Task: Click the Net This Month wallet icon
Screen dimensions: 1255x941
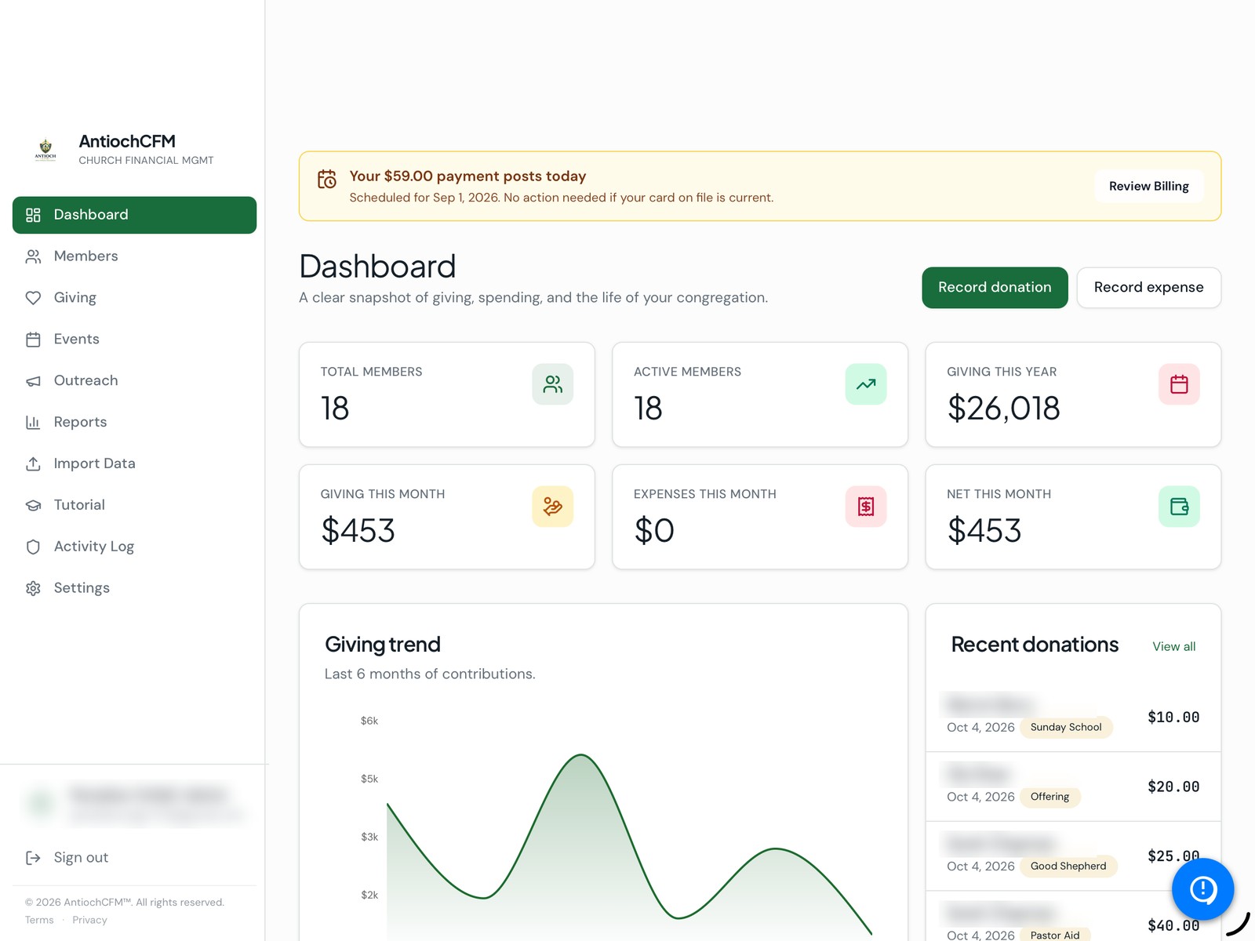Action: [x=1179, y=507]
